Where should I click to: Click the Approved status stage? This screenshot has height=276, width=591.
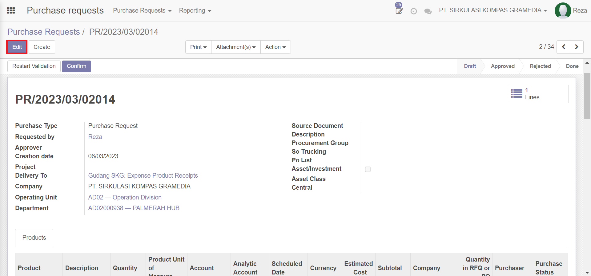click(x=503, y=66)
